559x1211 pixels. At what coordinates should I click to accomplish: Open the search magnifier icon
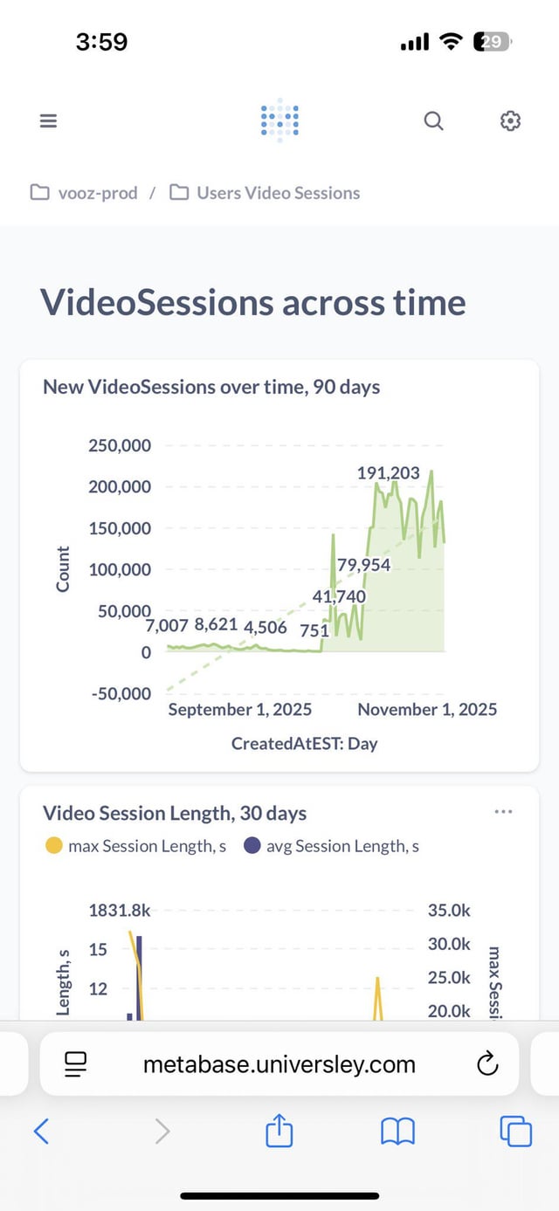click(x=433, y=121)
